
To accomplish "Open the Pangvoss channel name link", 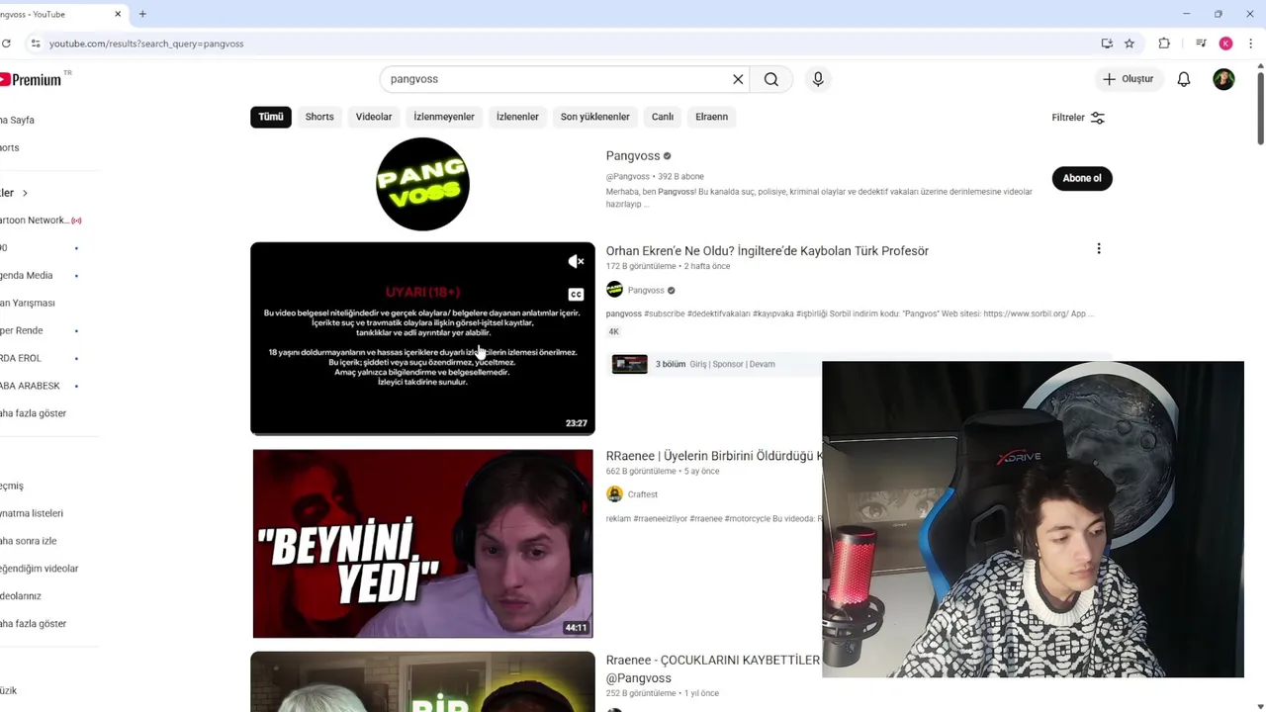I will click(633, 155).
